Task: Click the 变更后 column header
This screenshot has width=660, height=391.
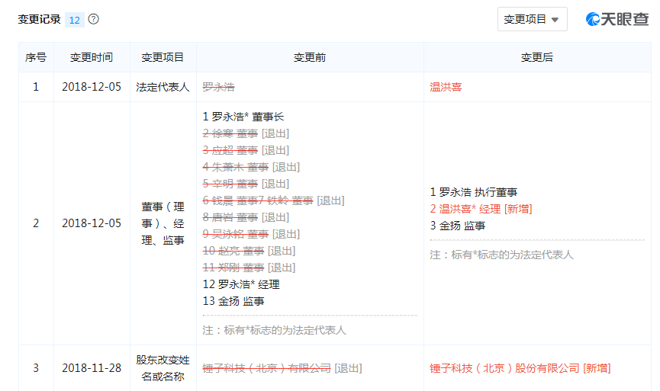Action: pos(537,57)
